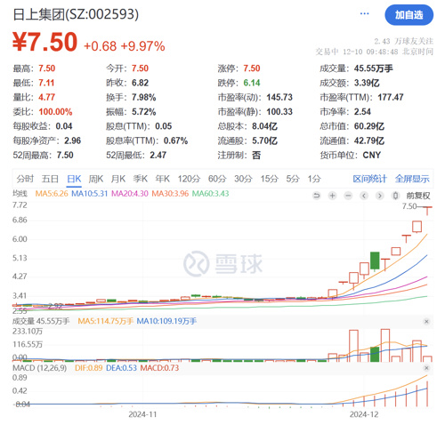Zoom in chart with plus icon
445x425 pixels.
(332, 196)
